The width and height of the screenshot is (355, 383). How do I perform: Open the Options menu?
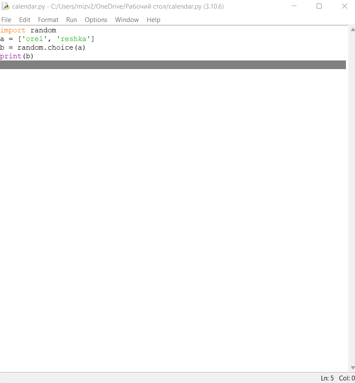pos(96,20)
